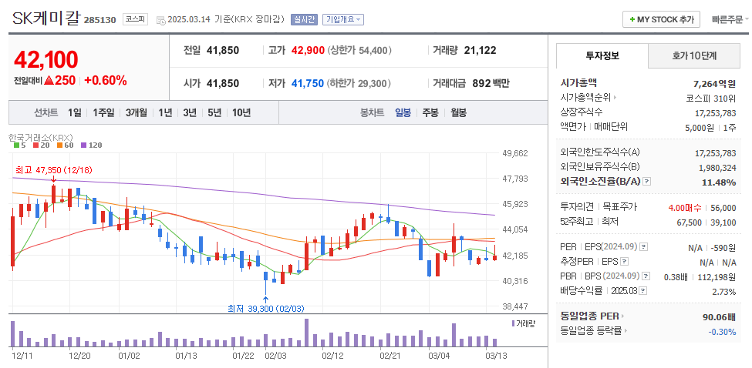
Task: Expand the arrow next to 시가총액순위
Action: pos(615,98)
